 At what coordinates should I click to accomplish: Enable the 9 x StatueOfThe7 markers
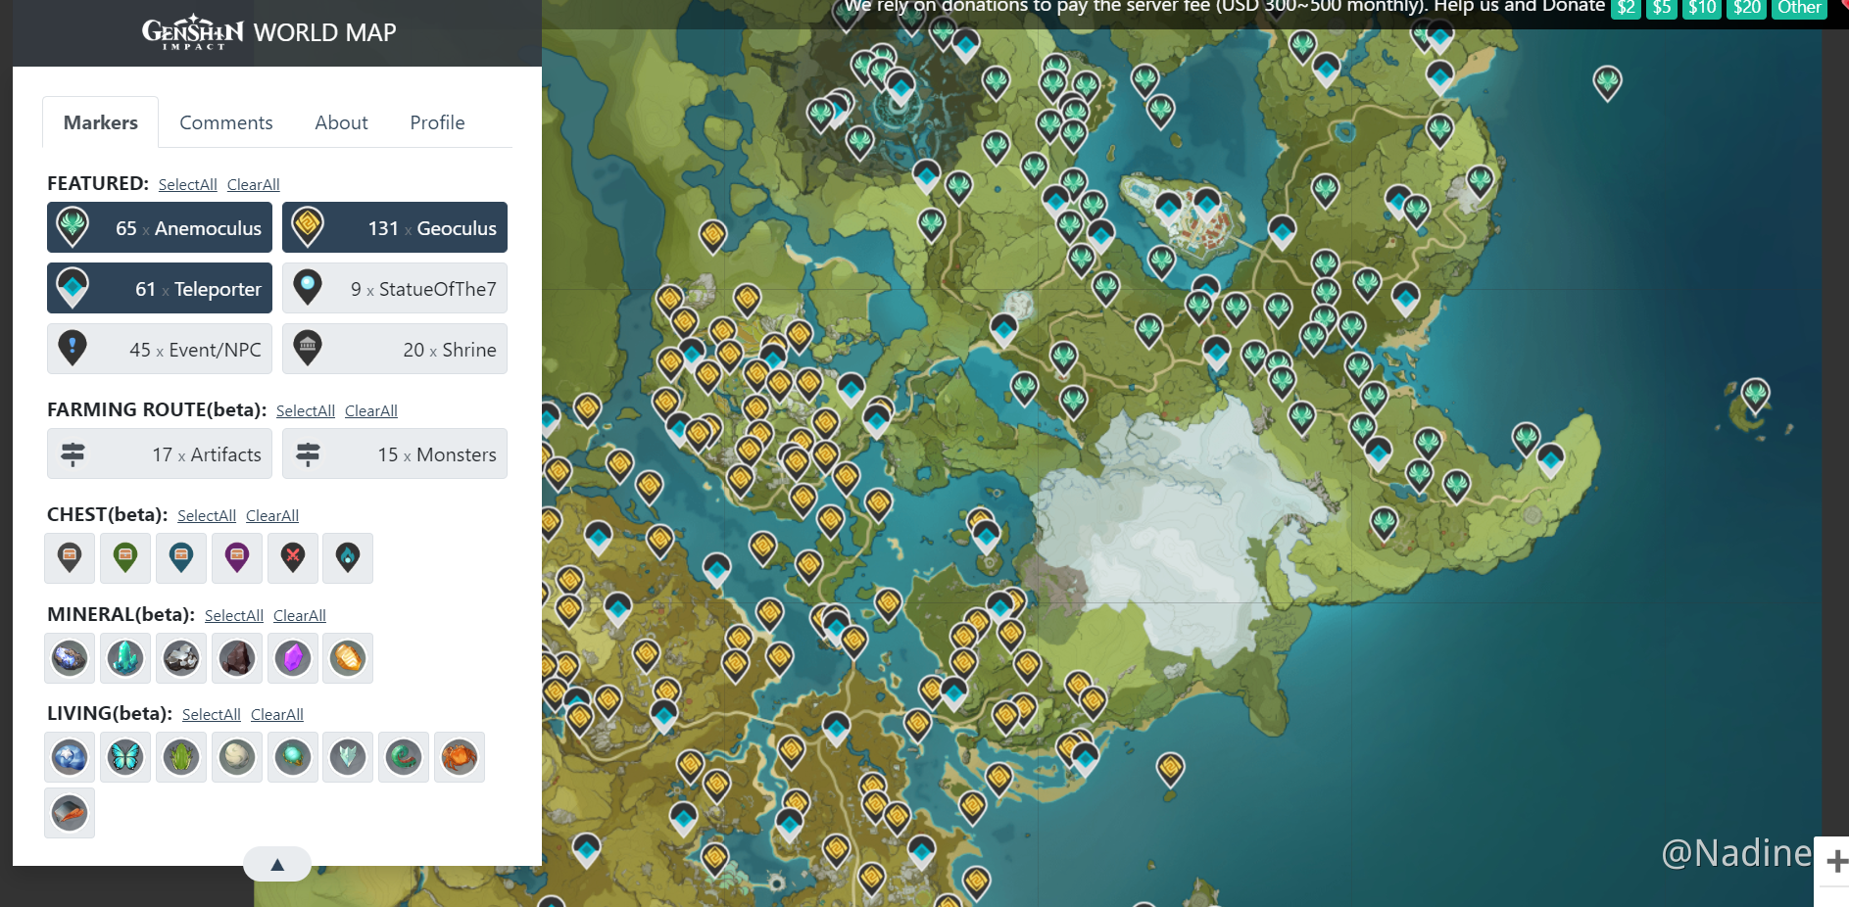[x=395, y=289]
